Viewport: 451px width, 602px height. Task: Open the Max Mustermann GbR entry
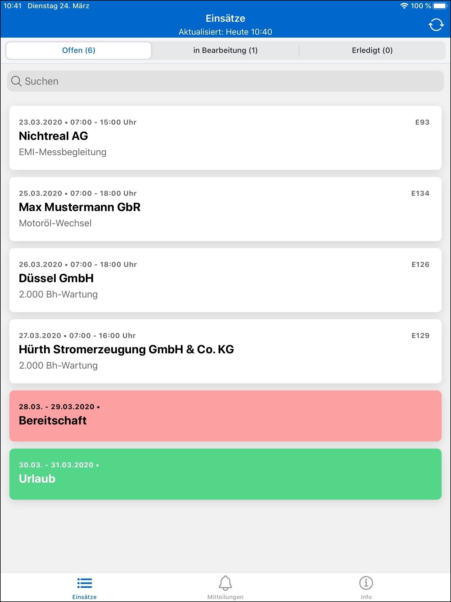coord(225,209)
